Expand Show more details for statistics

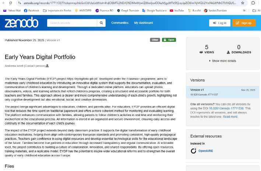pyautogui.click(x=222, y=61)
